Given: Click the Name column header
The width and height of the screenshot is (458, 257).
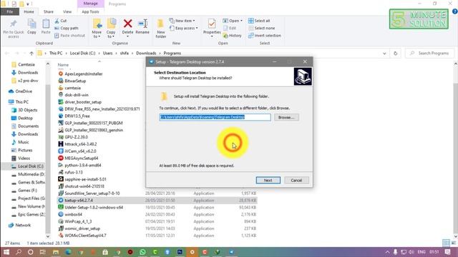Looking at the screenshot, I should [63, 65].
